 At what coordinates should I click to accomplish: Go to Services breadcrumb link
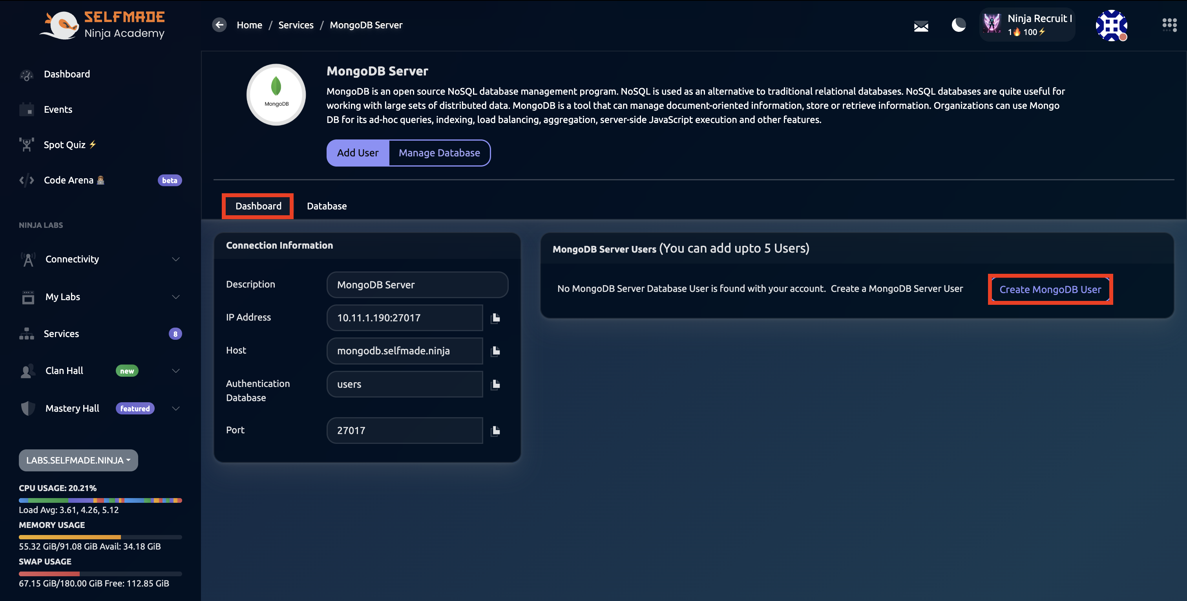[x=296, y=25]
